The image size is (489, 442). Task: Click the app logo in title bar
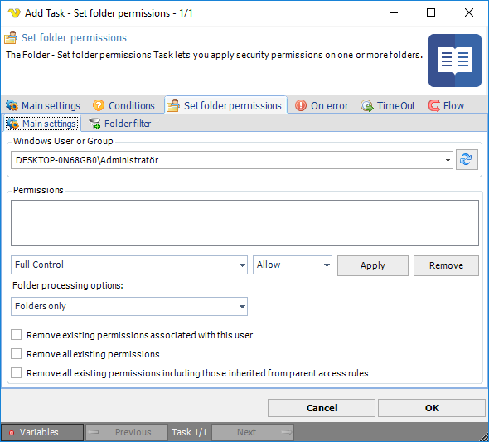tap(14, 13)
